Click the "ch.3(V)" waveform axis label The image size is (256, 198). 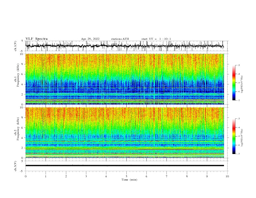tap(16, 166)
